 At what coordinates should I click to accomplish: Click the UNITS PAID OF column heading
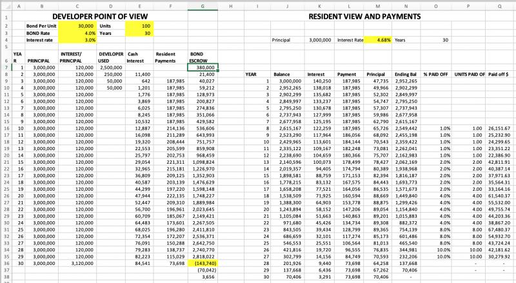(470, 74)
